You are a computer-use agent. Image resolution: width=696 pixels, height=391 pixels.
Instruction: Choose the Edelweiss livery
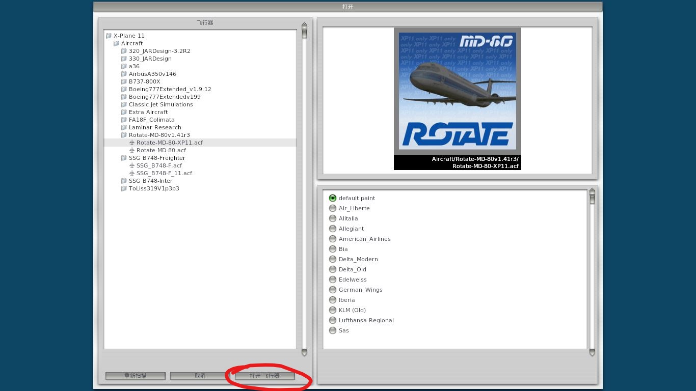[333, 280]
